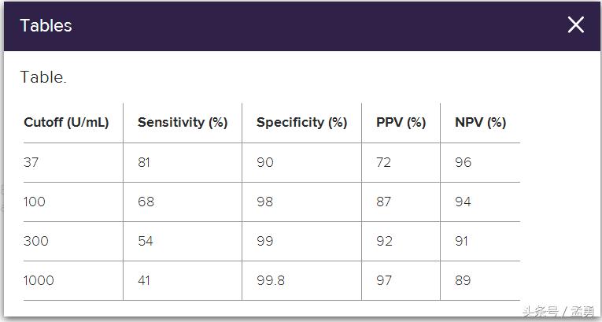Select the NPV (%) column header

[480, 123]
